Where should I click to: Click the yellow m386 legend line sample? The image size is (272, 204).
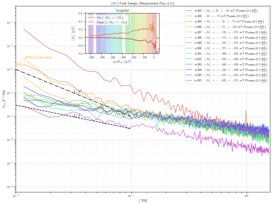click(189, 27)
